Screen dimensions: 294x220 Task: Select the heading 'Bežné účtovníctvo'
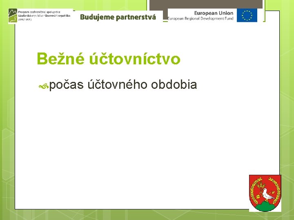coord(109,59)
